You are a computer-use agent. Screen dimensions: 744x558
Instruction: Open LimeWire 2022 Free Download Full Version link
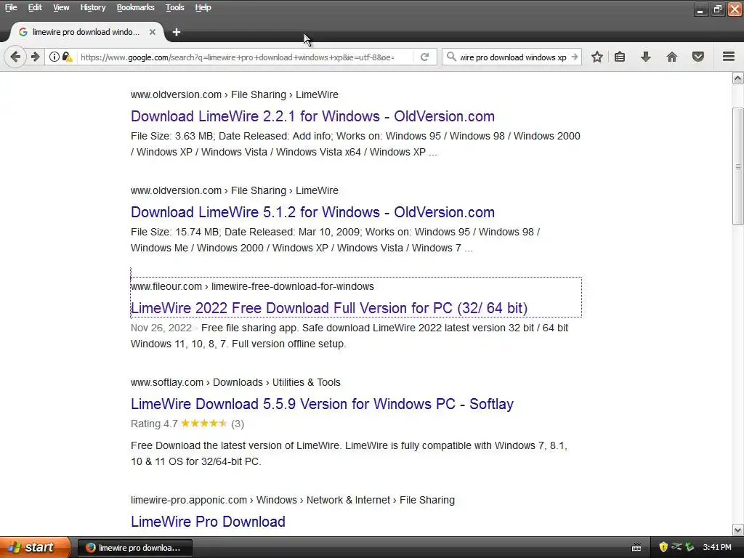point(329,308)
